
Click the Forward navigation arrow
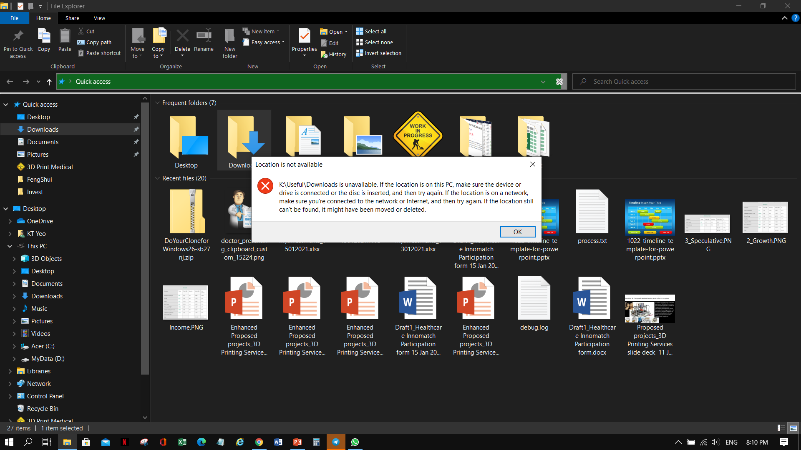click(26, 82)
